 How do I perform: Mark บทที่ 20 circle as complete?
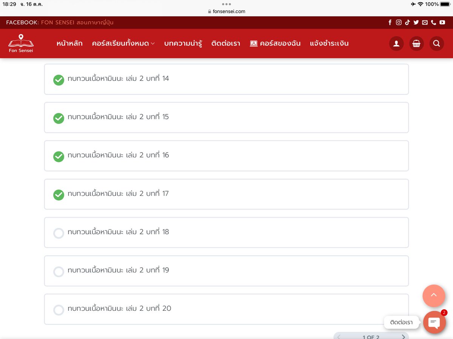(59, 310)
